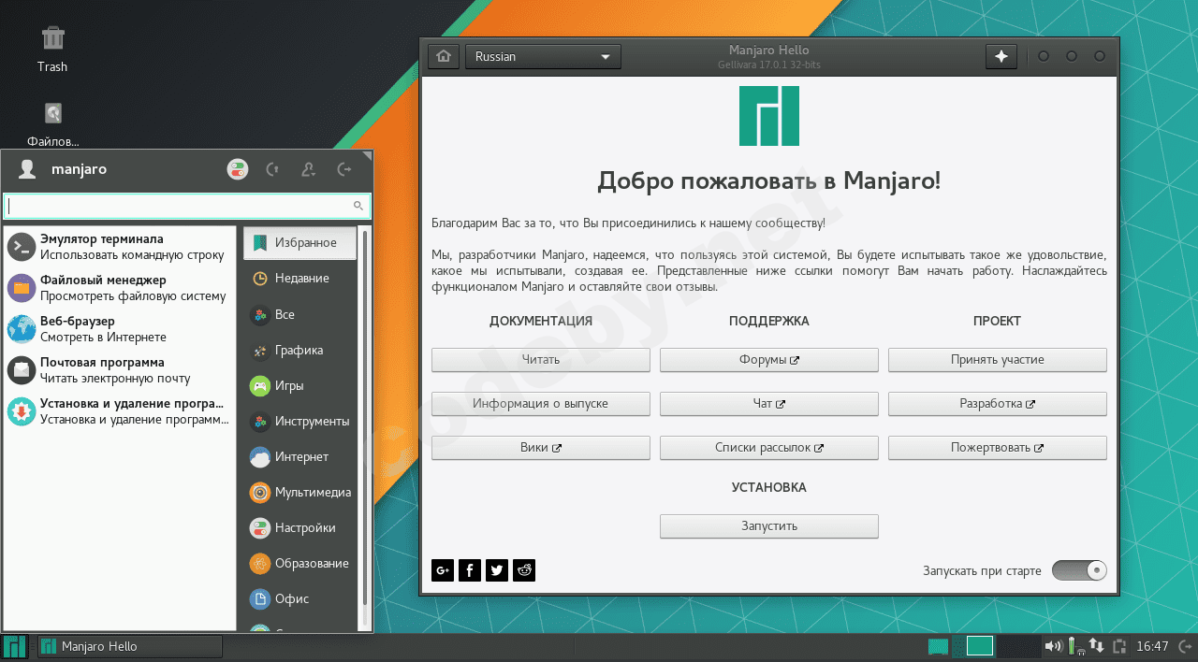Screen dimensions: 1198x662
Task: Open the Manjaro start menu button in taskbar
Action: pyautogui.click(x=15, y=646)
